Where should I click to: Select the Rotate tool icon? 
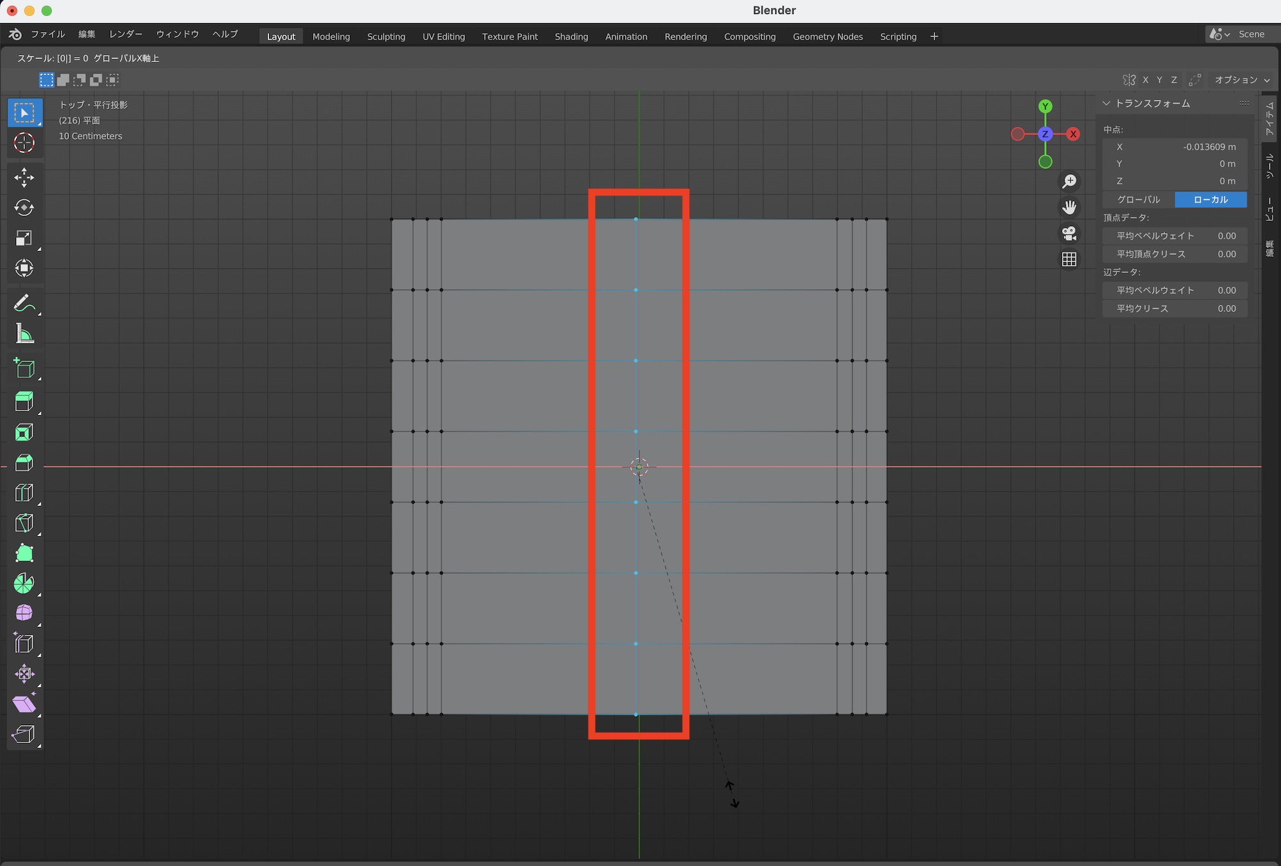pyautogui.click(x=24, y=208)
